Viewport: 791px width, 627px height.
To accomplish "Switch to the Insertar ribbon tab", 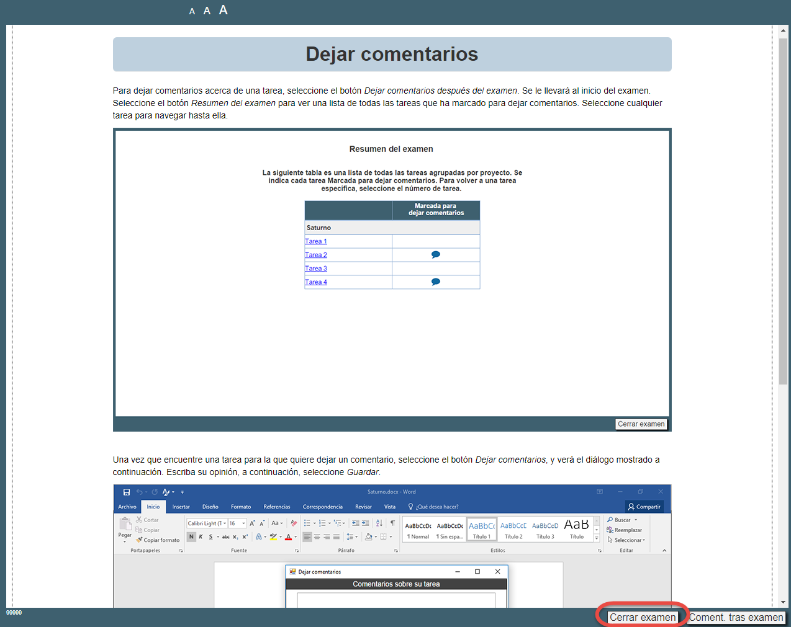I will click(181, 507).
